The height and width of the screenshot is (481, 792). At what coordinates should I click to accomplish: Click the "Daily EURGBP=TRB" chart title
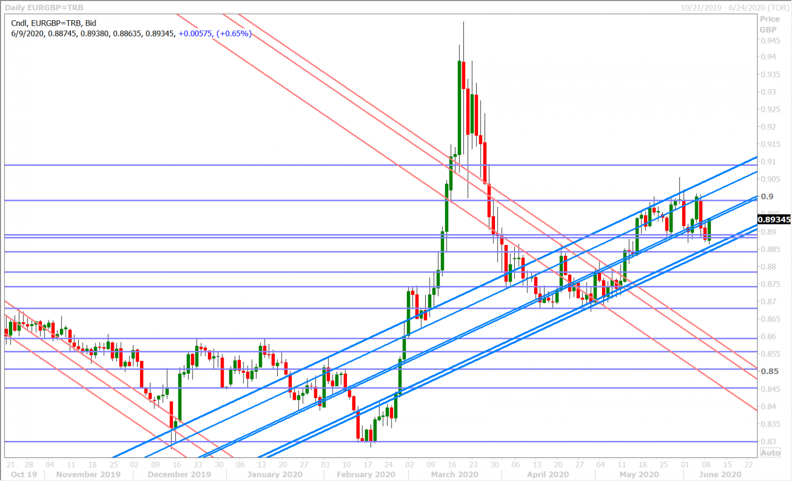pyautogui.click(x=44, y=7)
